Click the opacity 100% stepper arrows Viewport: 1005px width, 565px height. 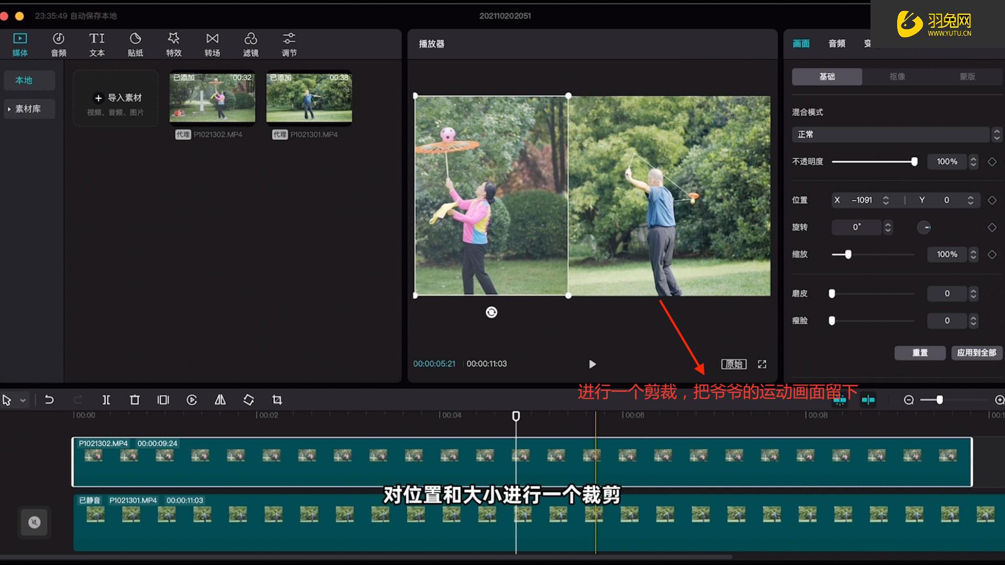tap(973, 162)
